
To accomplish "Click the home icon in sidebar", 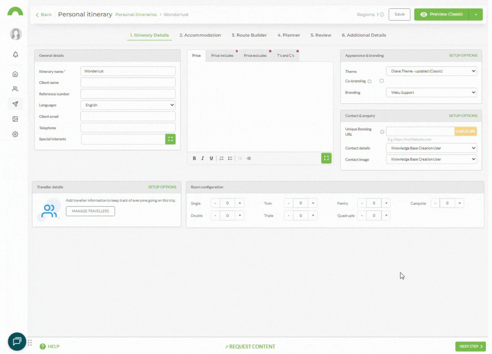I will pos(15,74).
